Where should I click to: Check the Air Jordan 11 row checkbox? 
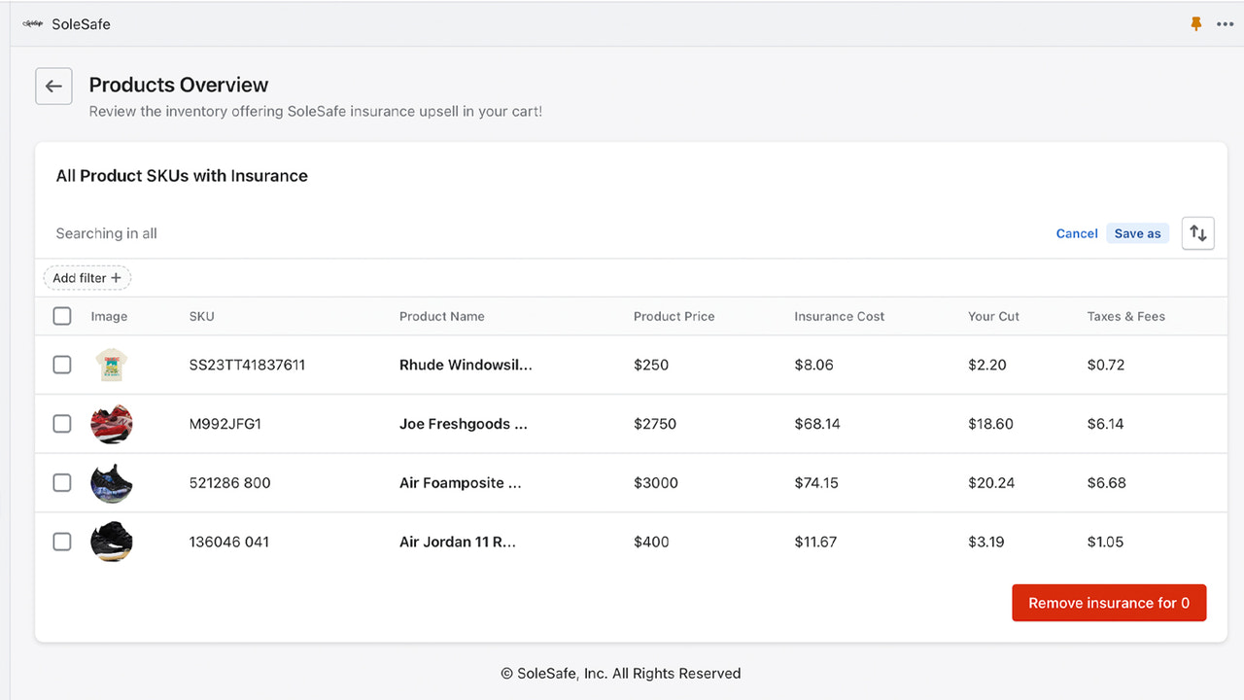pyautogui.click(x=61, y=542)
